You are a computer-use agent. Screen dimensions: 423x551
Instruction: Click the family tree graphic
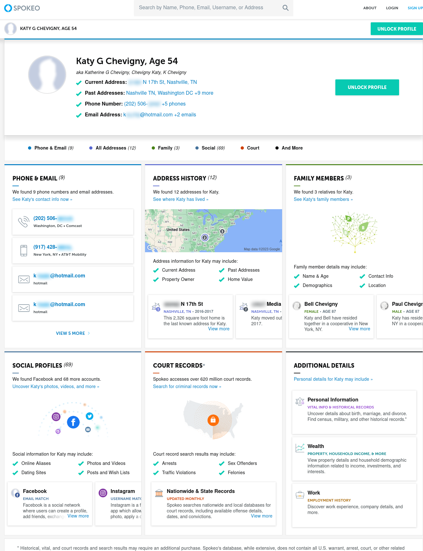click(354, 232)
